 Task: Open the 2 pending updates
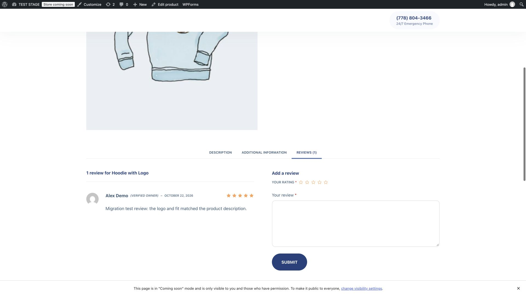tap(110, 4)
